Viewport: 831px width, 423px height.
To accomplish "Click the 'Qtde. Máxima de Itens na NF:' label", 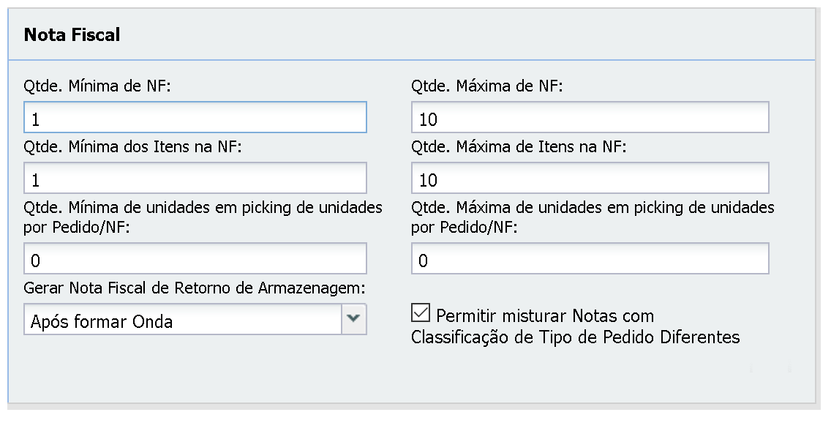I will (519, 147).
